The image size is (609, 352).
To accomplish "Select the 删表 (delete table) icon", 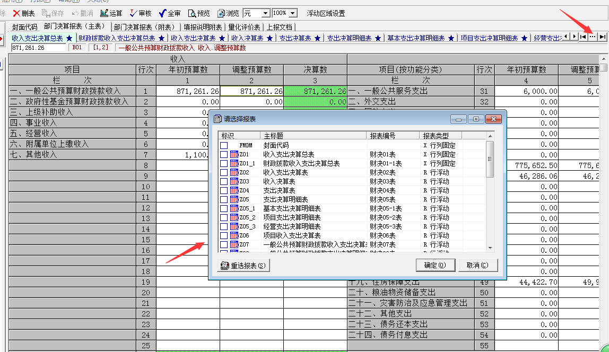I will point(24,14).
